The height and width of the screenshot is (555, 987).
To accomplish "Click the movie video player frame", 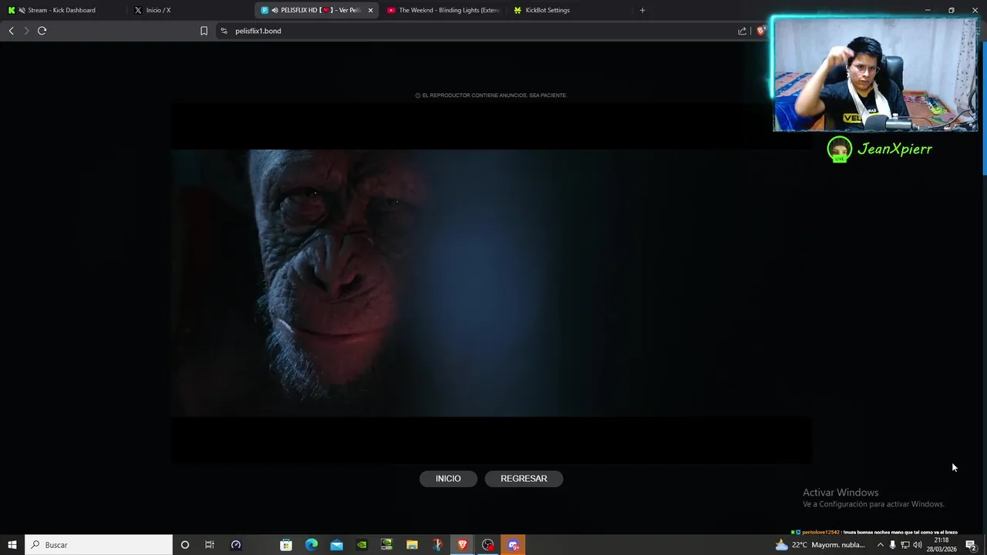I will (x=491, y=283).
